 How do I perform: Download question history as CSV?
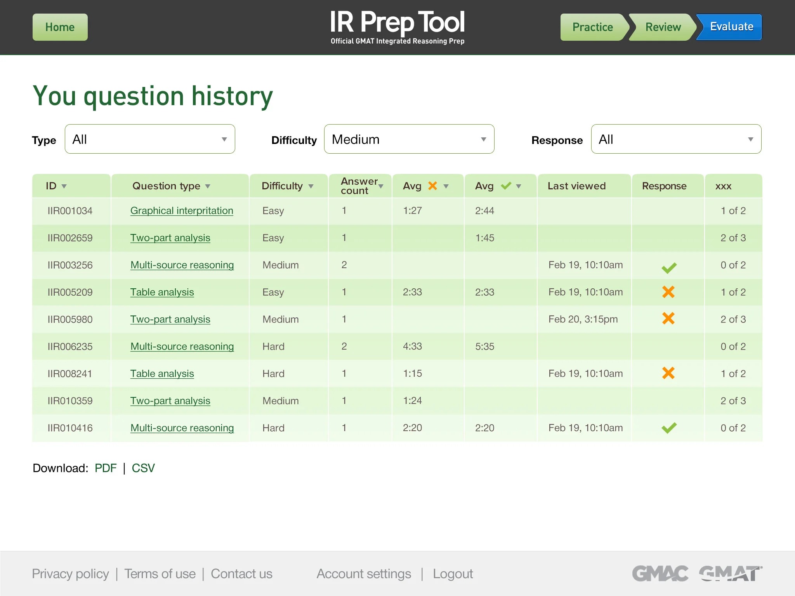coord(143,468)
